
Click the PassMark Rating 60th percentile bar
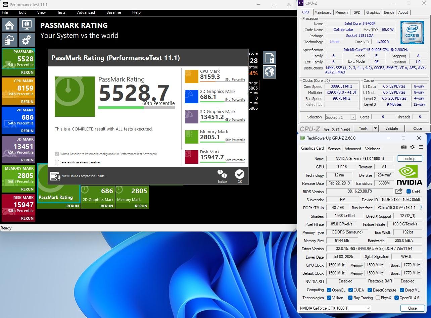coord(137,108)
